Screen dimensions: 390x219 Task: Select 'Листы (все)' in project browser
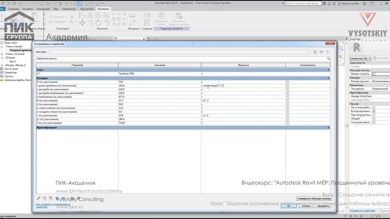coord(12,69)
